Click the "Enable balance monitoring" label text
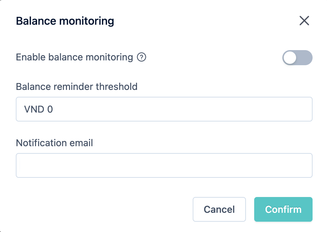This screenshot has height=232, width=327. 75,57
